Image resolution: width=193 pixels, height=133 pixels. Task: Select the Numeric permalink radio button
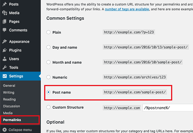(x=48, y=77)
